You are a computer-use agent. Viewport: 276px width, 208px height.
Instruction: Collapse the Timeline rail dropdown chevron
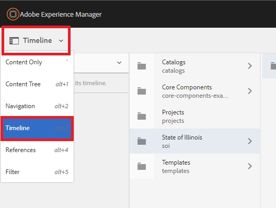point(61,41)
